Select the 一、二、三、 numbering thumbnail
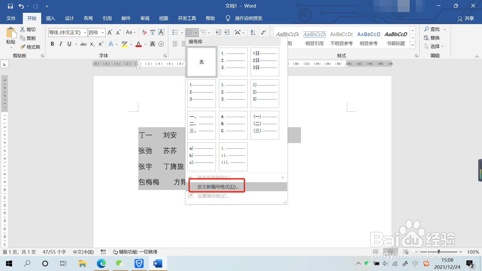482x271 pixels. pos(201,125)
